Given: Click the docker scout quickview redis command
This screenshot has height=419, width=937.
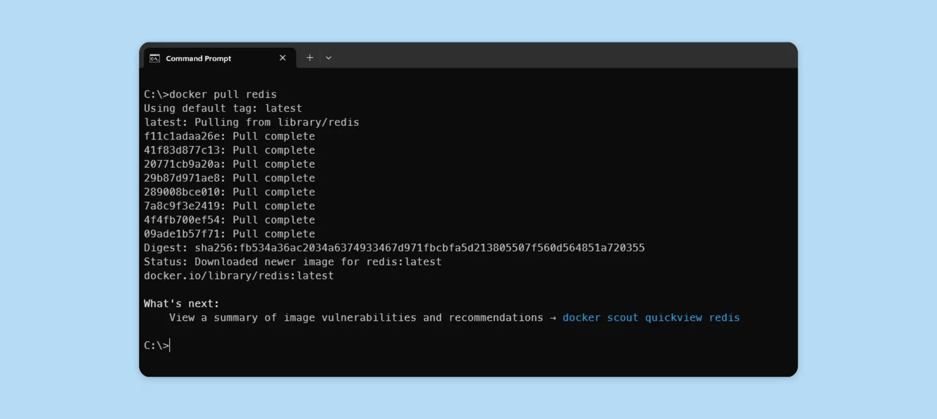Looking at the screenshot, I should pyautogui.click(x=651, y=318).
